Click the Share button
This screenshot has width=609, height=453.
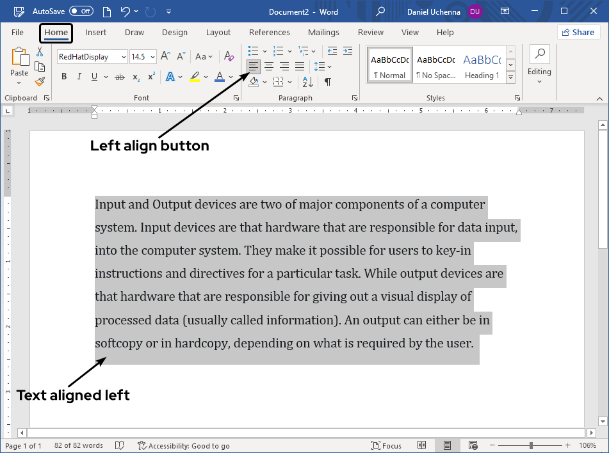[578, 33]
